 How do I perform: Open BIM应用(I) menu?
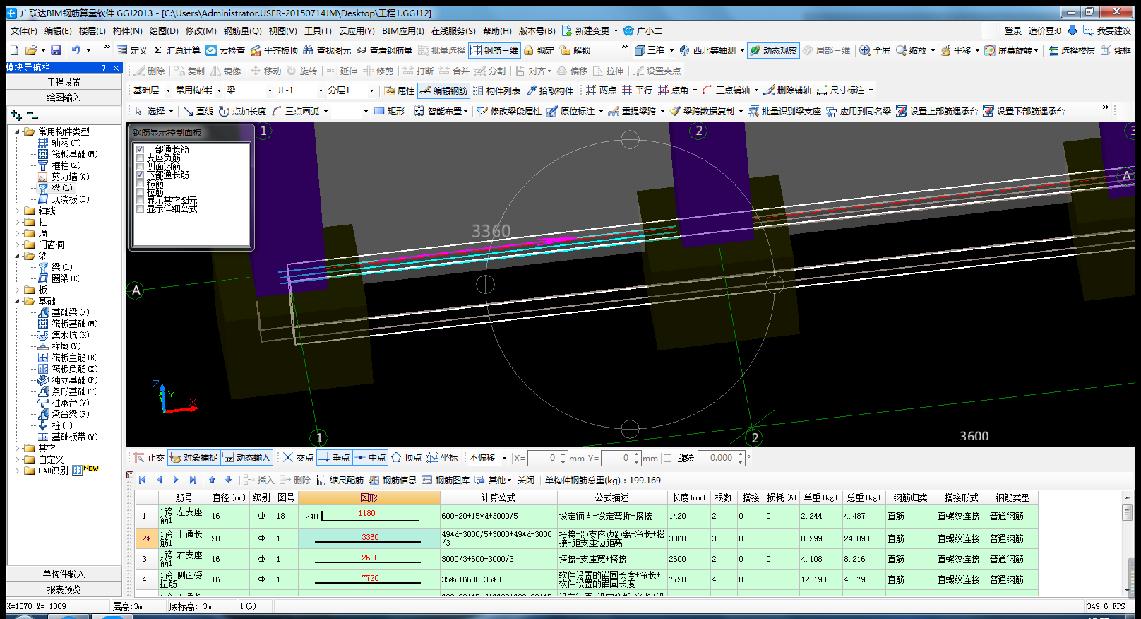click(402, 30)
